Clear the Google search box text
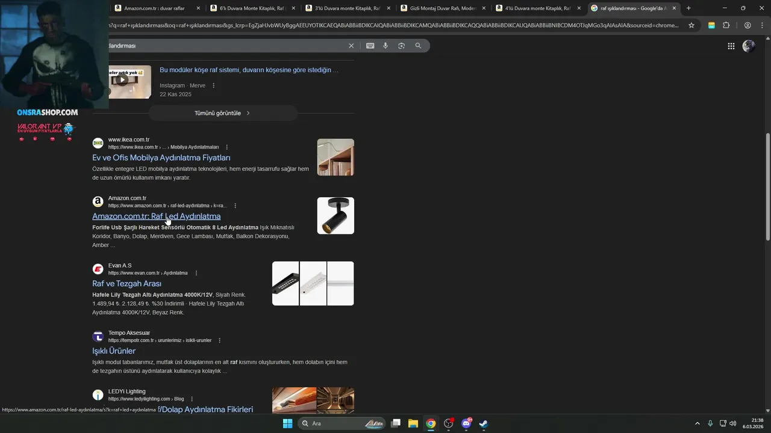This screenshot has width=771, height=433. point(351,46)
